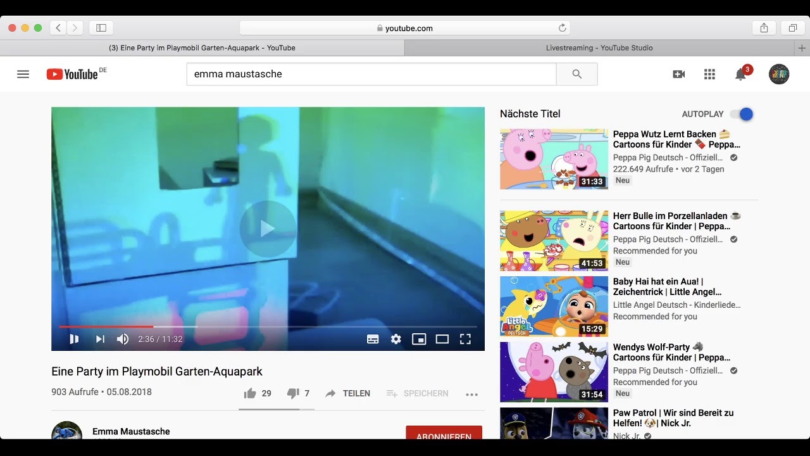Mute the video volume

[123, 339]
